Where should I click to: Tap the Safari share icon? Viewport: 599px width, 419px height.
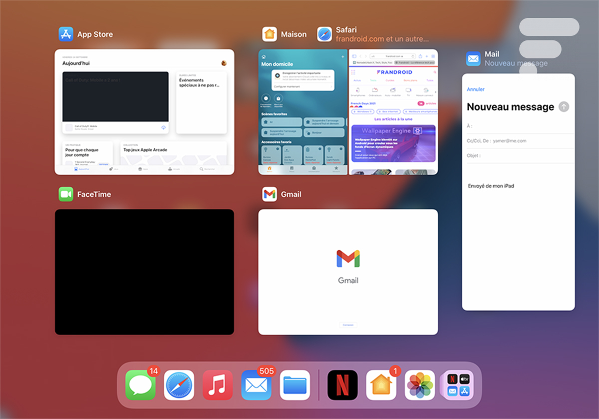pos(420,56)
